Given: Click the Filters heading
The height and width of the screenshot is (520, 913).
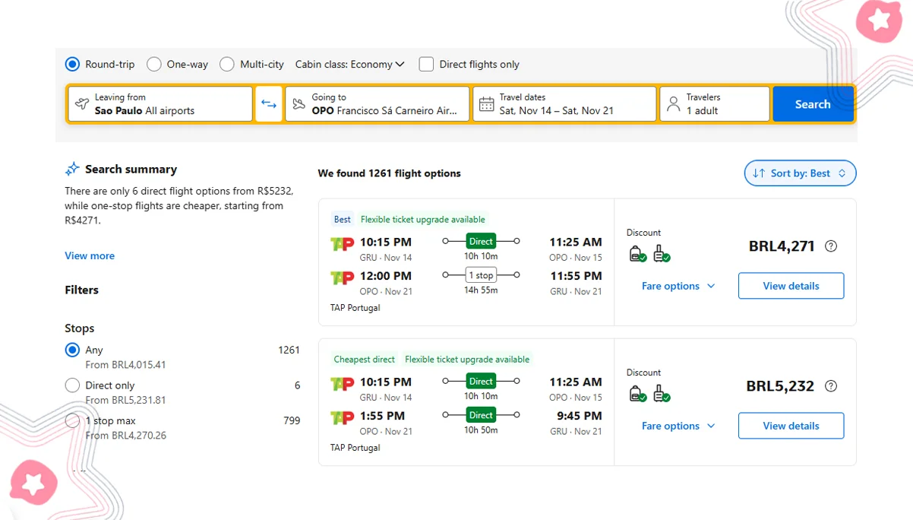Looking at the screenshot, I should pos(81,290).
